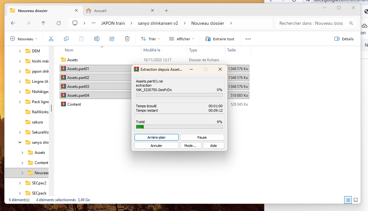368x211 pixels.
Task: Refresh the current folder view
Action: (59, 23)
